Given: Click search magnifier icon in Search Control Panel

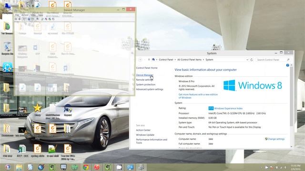Looking at the screenshot, I should point(288,60).
